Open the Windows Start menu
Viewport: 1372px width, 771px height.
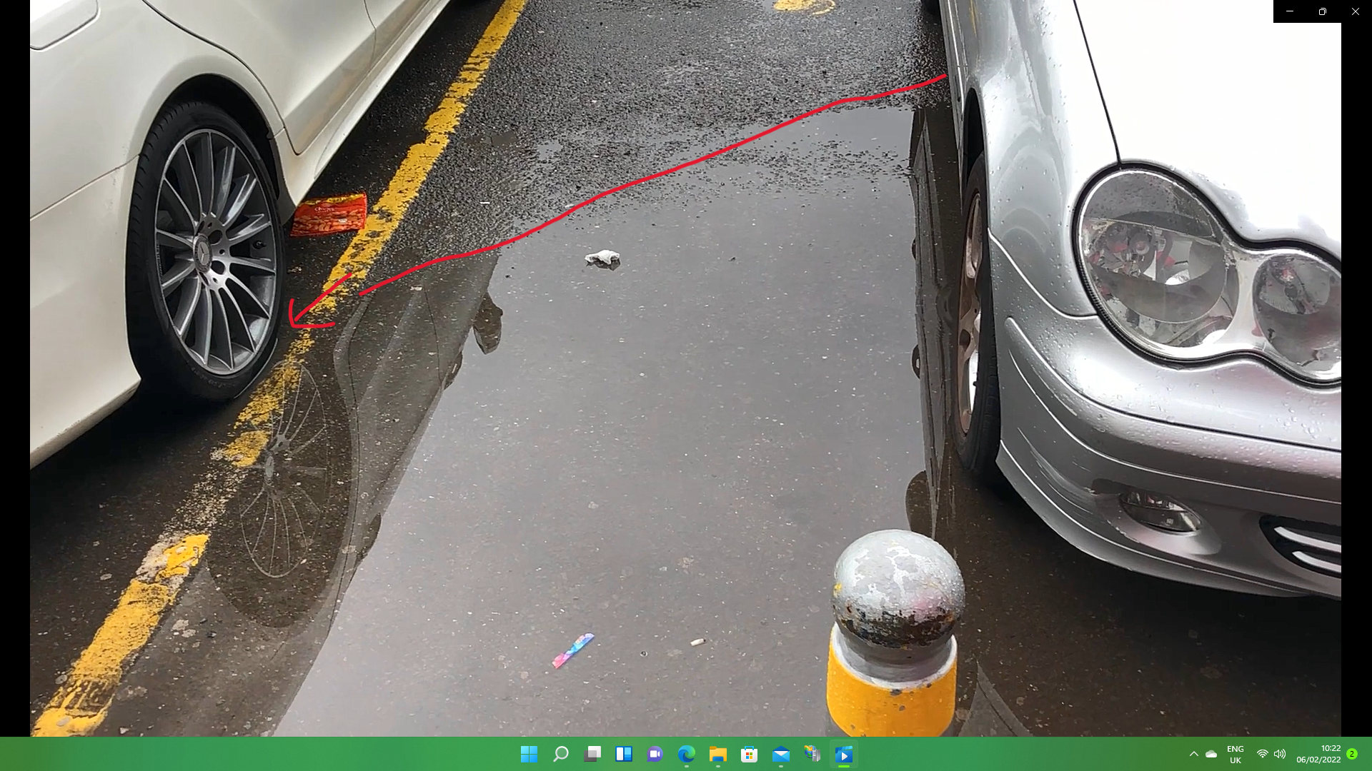point(529,754)
